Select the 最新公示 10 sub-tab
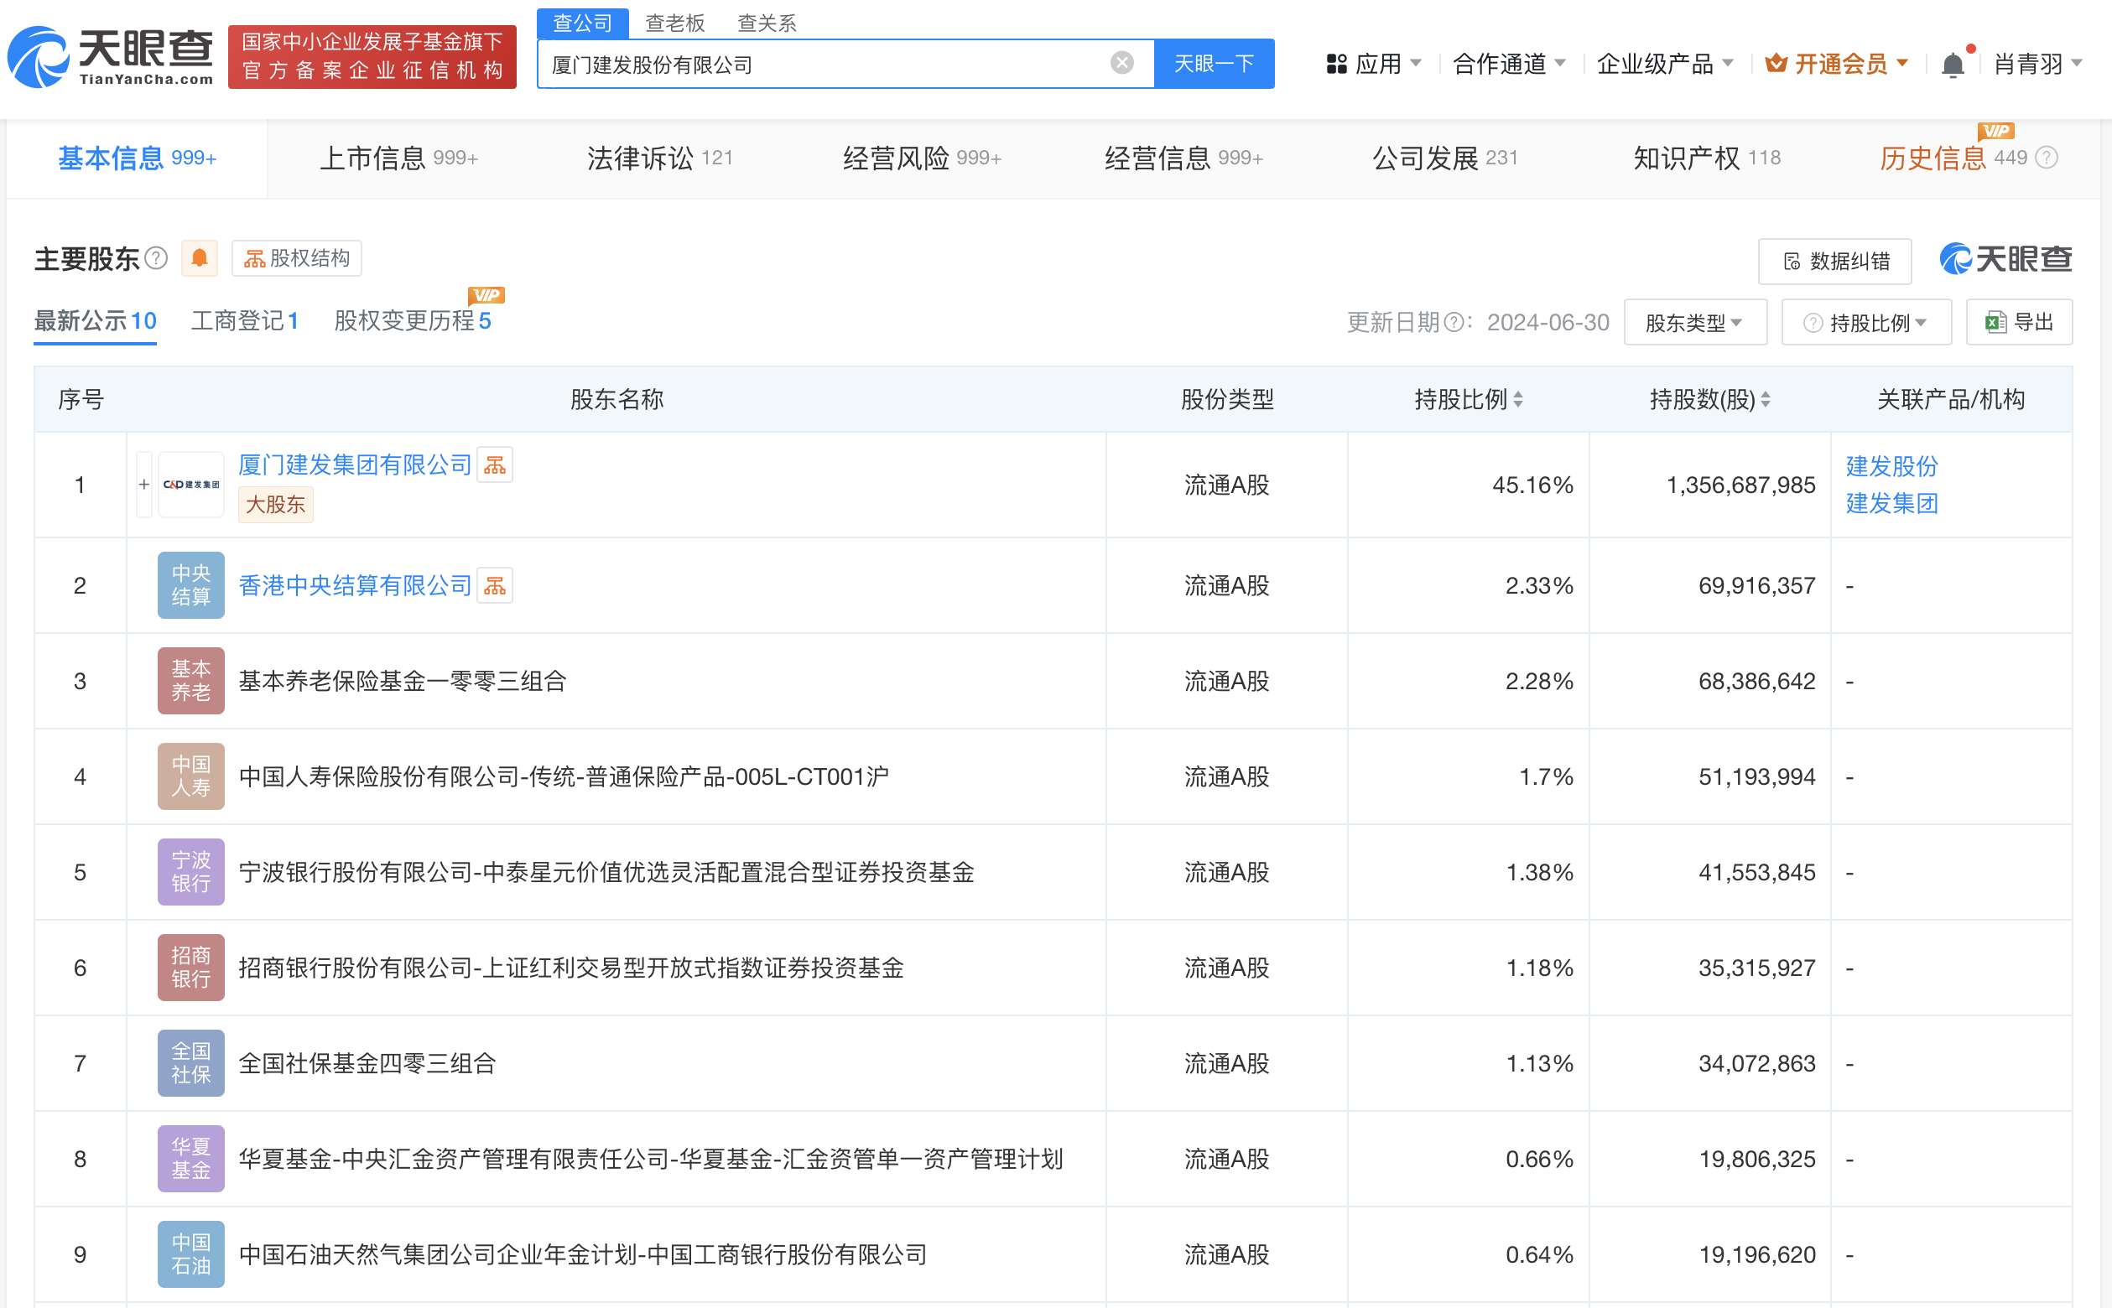This screenshot has height=1308, width=2112. (x=95, y=321)
